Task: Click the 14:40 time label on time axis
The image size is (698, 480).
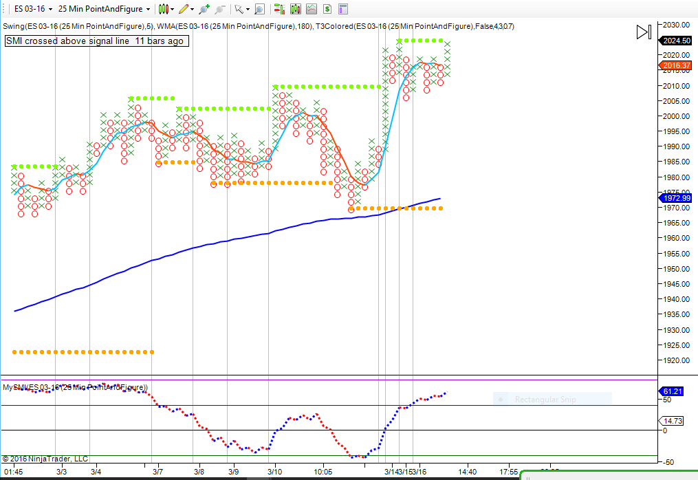Action: coord(468,472)
